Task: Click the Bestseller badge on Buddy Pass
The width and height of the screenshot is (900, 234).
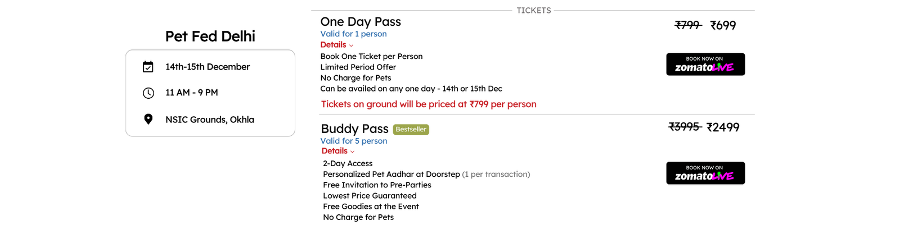Action: pyautogui.click(x=411, y=130)
